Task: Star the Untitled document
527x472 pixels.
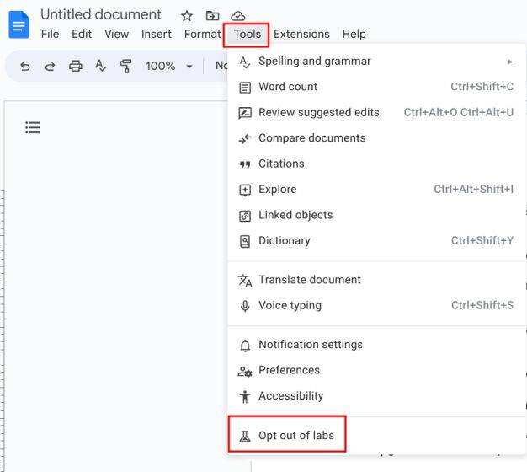Action: click(187, 16)
